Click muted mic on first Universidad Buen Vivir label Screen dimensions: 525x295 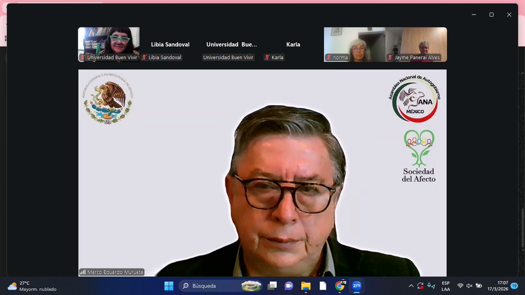[x=82, y=57]
